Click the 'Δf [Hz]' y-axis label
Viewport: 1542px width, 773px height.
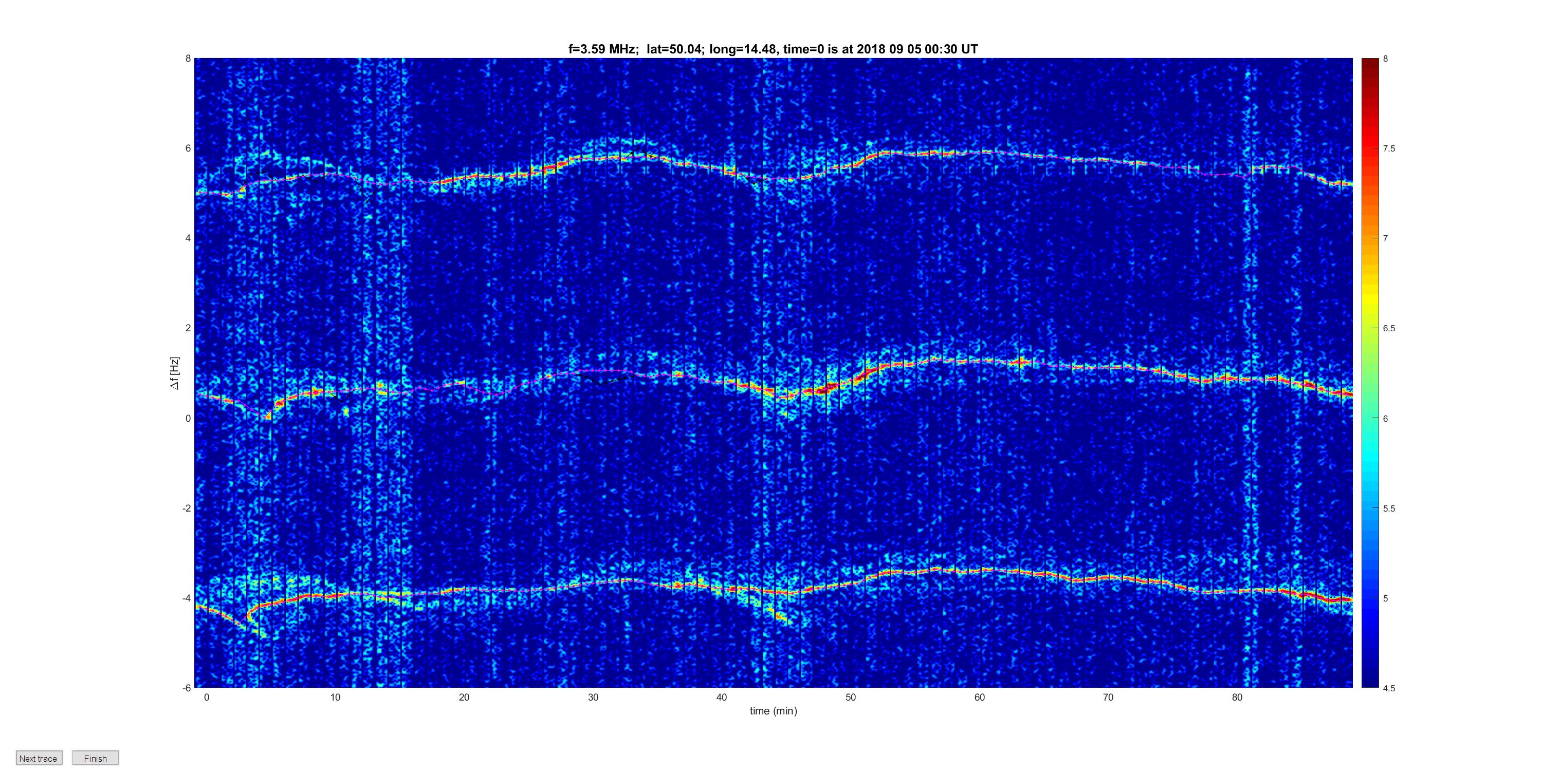tap(174, 373)
